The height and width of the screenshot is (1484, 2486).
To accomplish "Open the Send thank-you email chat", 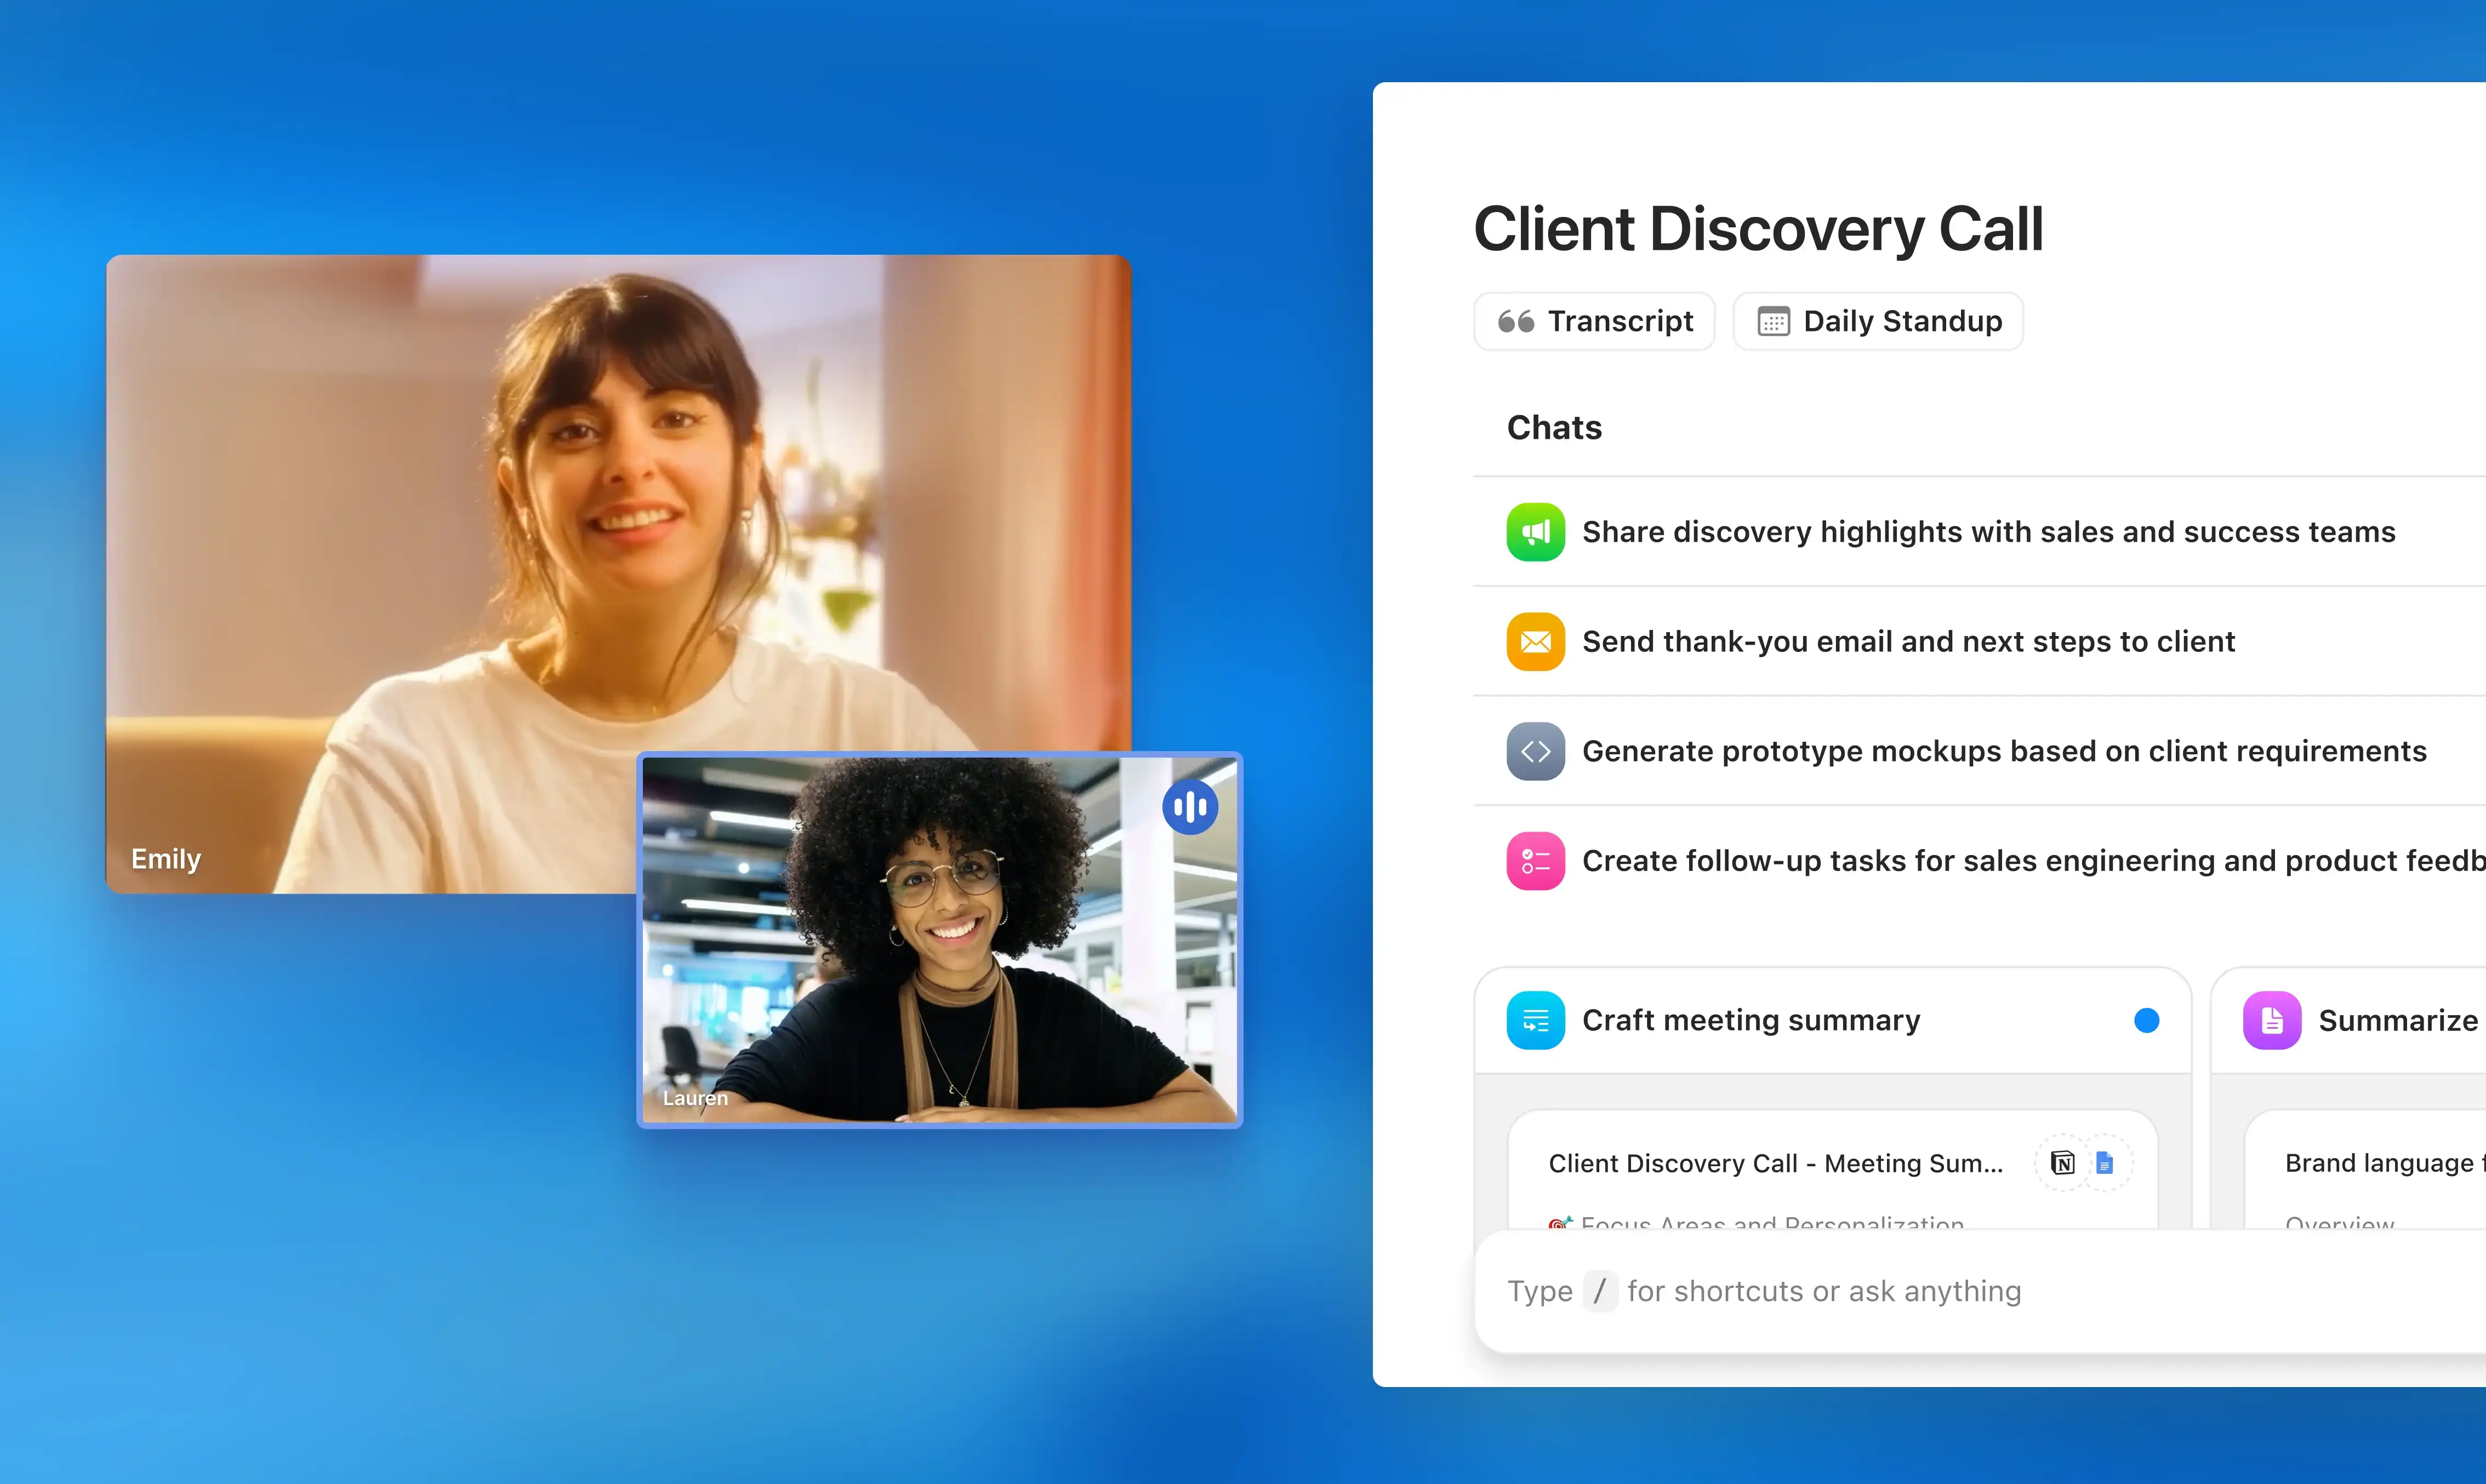I will click(1908, 641).
